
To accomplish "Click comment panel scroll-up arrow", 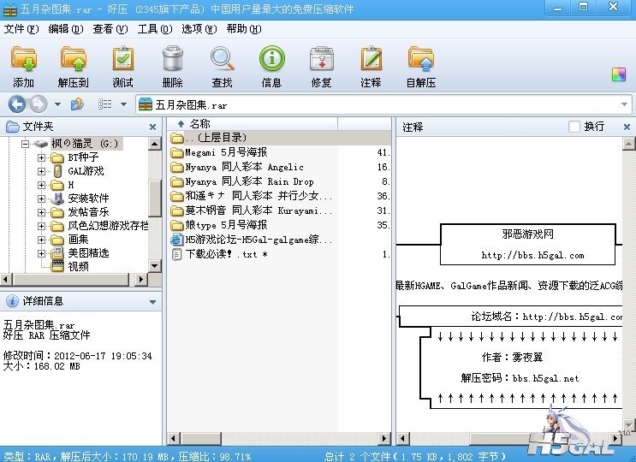I will pyautogui.click(x=628, y=143).
